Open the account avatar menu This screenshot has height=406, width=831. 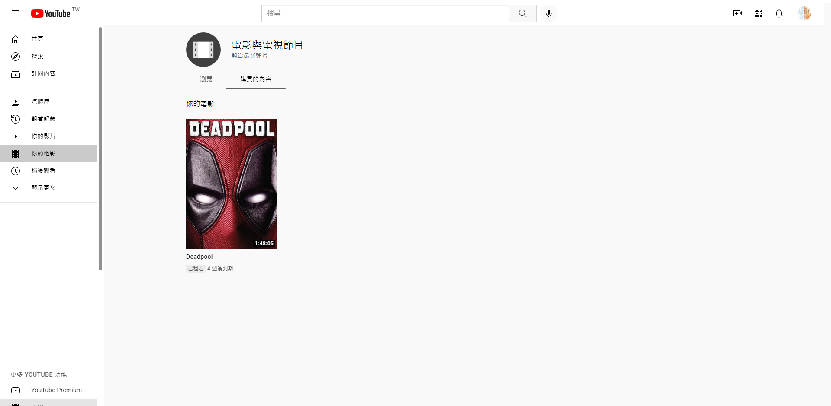[804, 13]
